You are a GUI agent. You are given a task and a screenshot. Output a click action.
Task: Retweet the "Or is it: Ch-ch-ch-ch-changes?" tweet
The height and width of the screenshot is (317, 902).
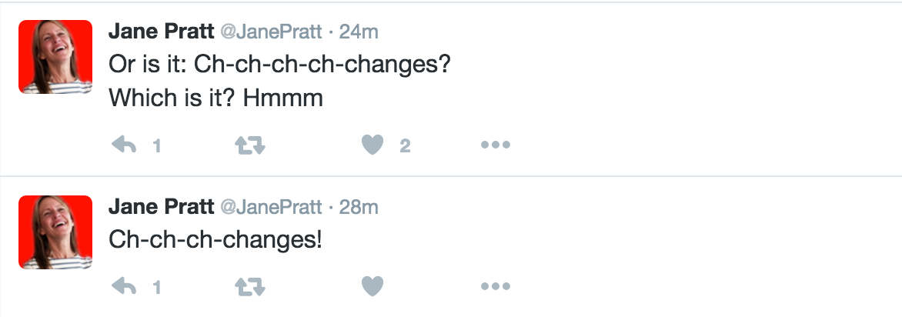250,145
